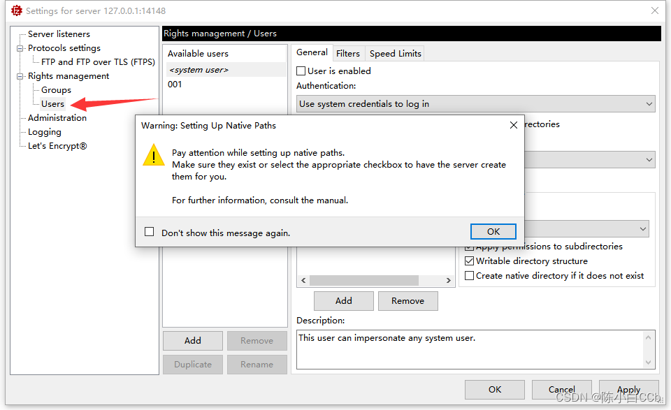Viewport: 671px width, 410px height.
Task: Tick "Don't show this message again" checkbox
Action: (150, 232)
